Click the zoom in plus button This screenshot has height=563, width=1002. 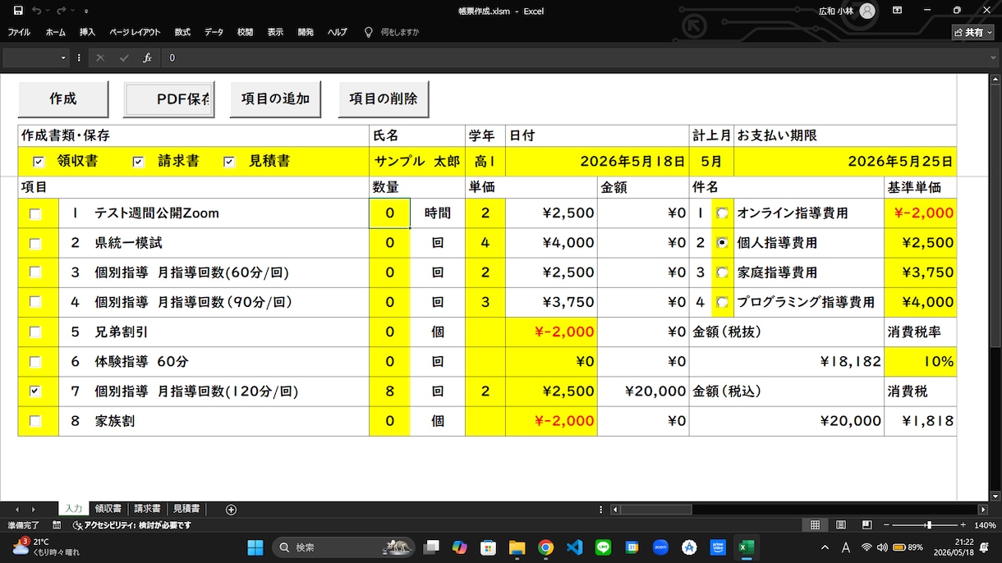pyautogui.click(x=963, y=525)
